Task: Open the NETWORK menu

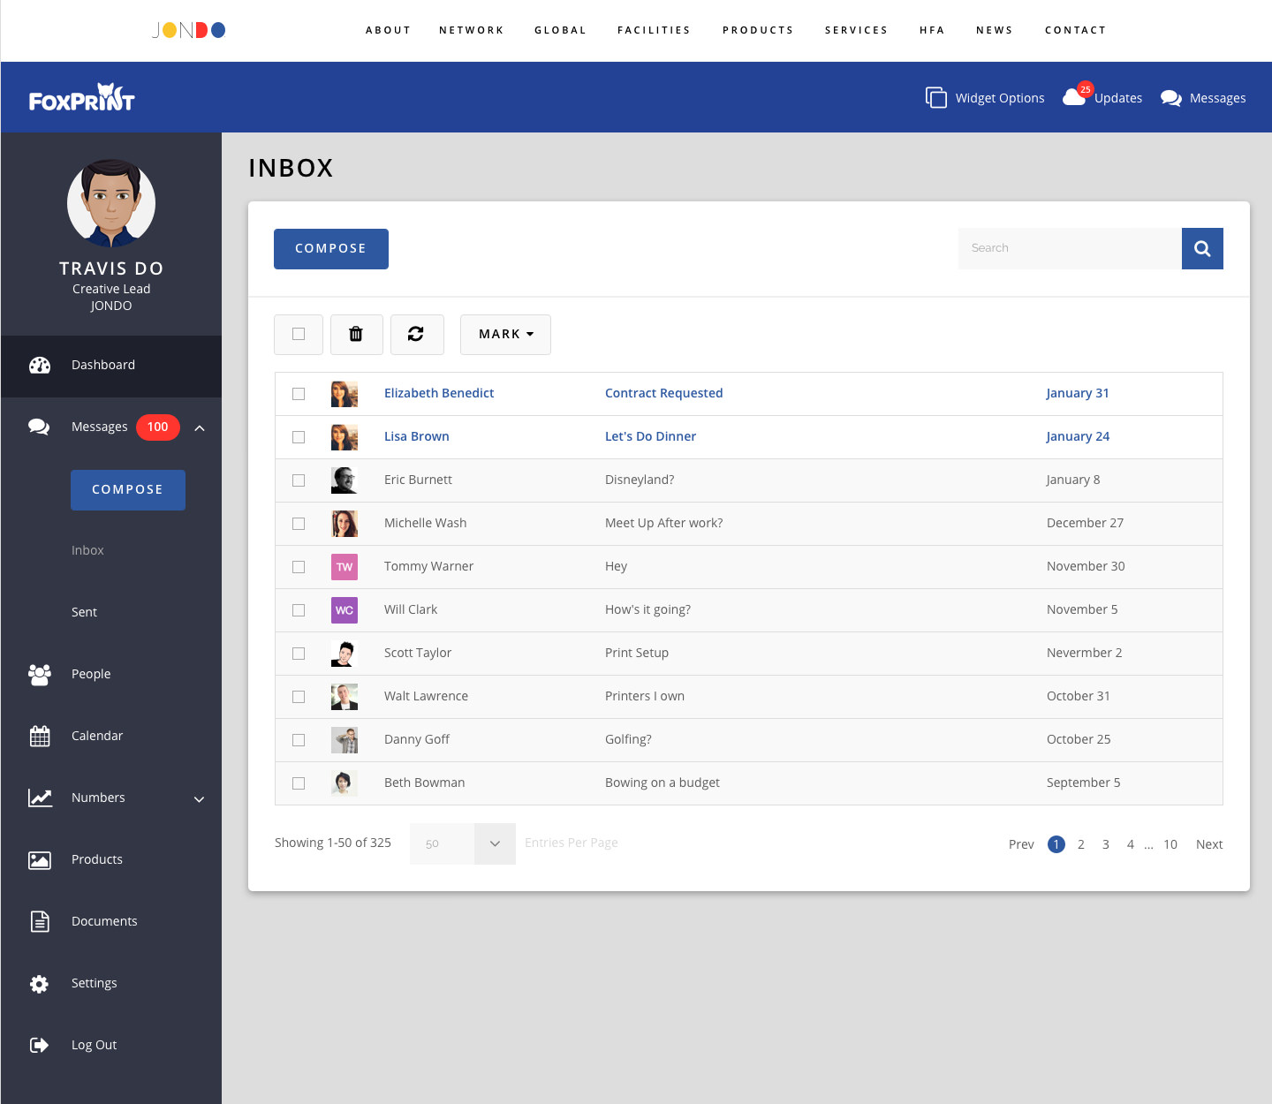Action: [472, 30]
